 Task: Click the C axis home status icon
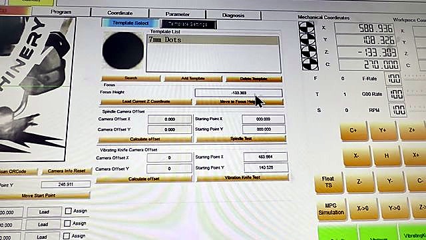coord(310,64)
